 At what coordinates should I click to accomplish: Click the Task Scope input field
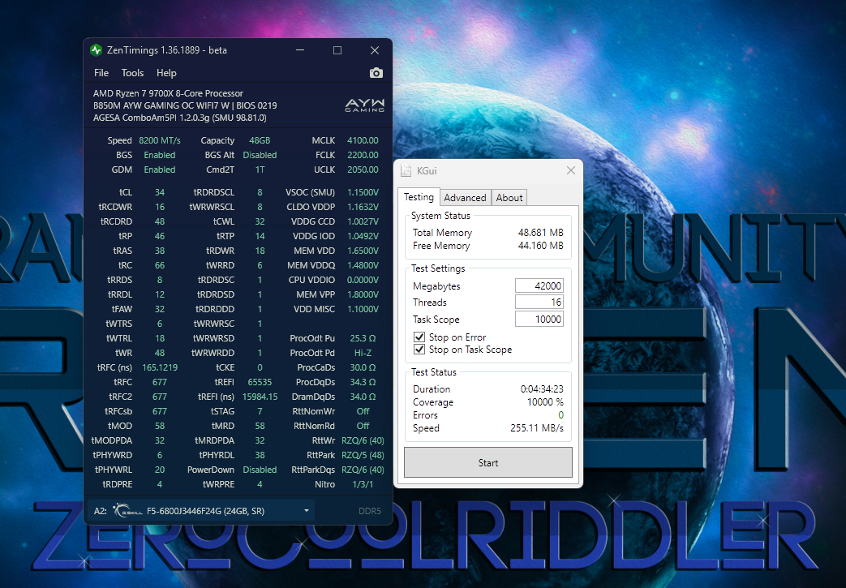pyautogui.click(x=539, y=320)
